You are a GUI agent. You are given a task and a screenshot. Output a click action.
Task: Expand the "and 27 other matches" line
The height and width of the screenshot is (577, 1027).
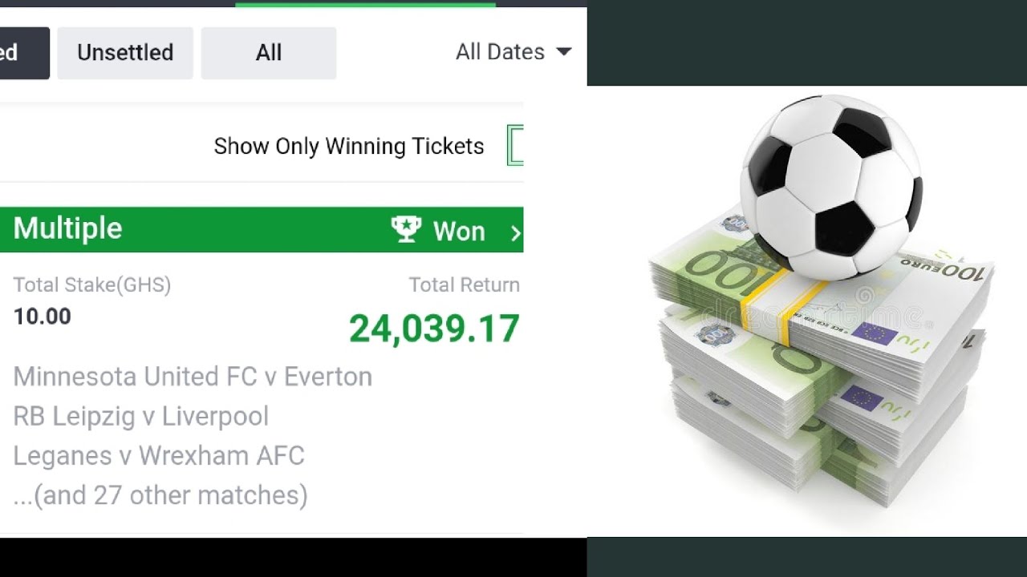pos(160,495)
